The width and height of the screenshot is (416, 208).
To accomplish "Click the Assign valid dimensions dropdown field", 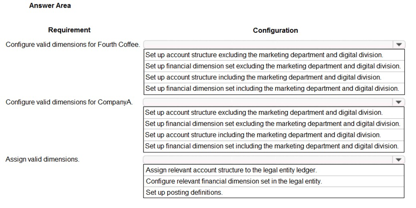I will pyautogui.click(x=274, y=160).
